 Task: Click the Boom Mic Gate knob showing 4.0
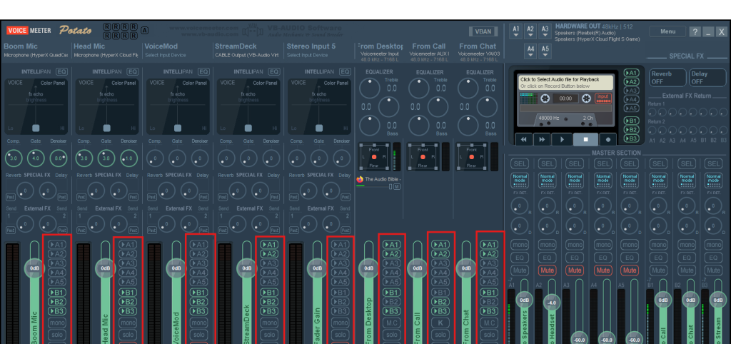(x=36, y=158)
